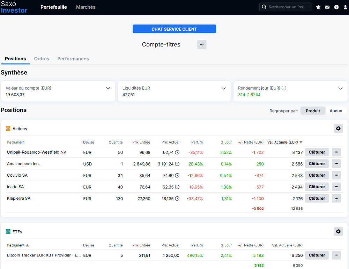Click clock icon beside Icade price 62,35
Viewport: 349px width, 269px height.
177,187
